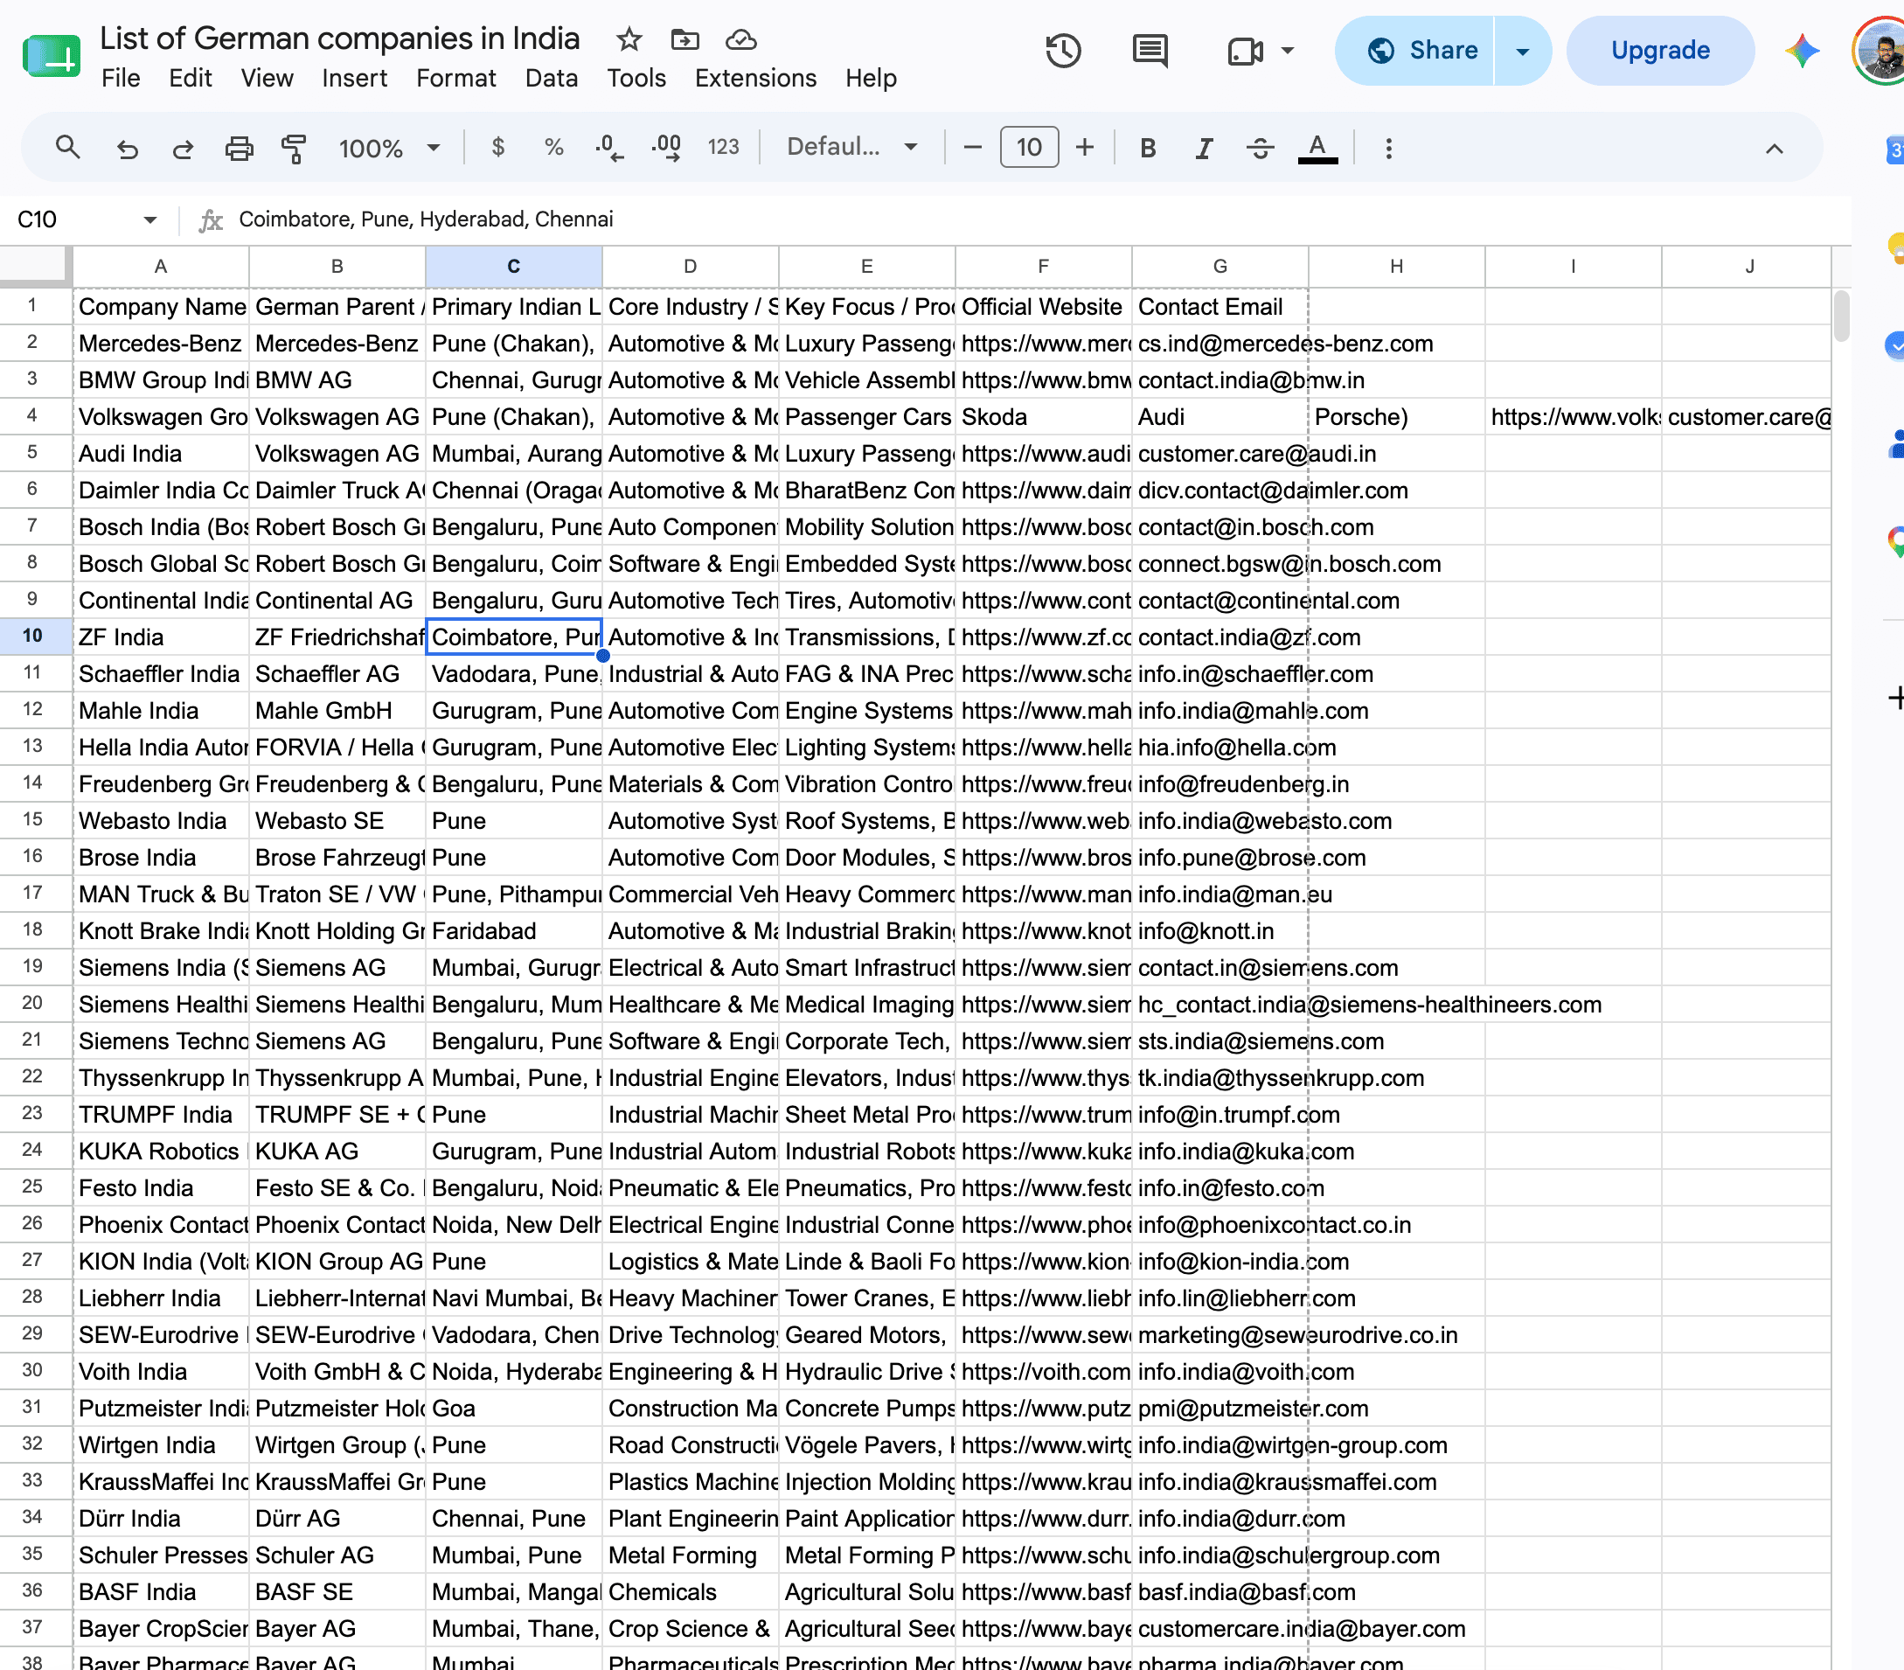1904x1670 pixels.
Task: Search the menus with magnifier icon
Action: click(67, 147)
